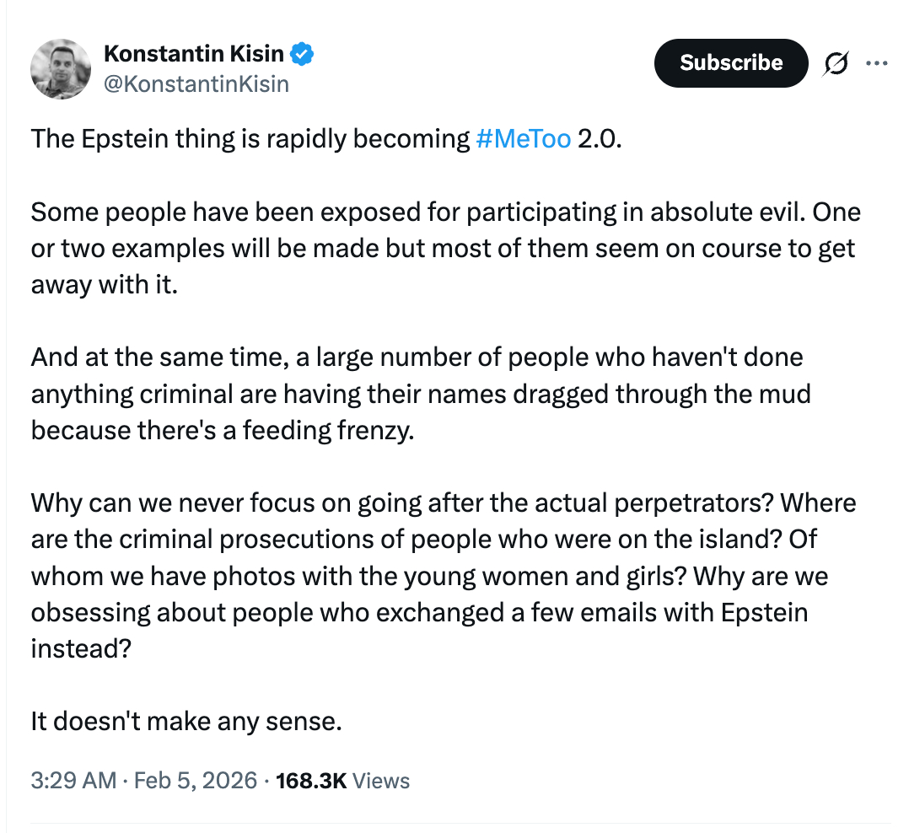Click the Views label beside the count

point(381,780)
